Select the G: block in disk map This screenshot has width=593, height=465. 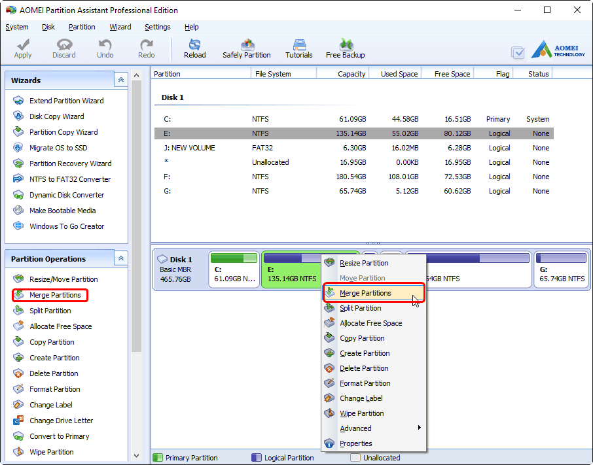point(561,269)
